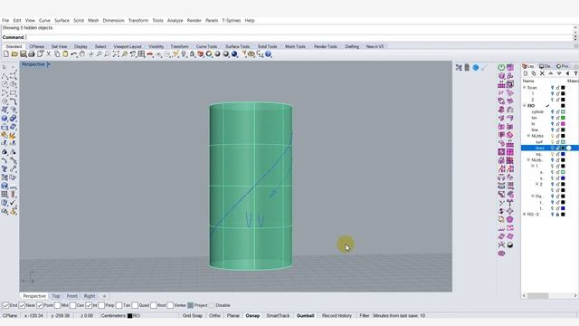This screenshot has height=326, width=579.
Task: Toggle Grid Snap in status bar
Action: point(193,316)
